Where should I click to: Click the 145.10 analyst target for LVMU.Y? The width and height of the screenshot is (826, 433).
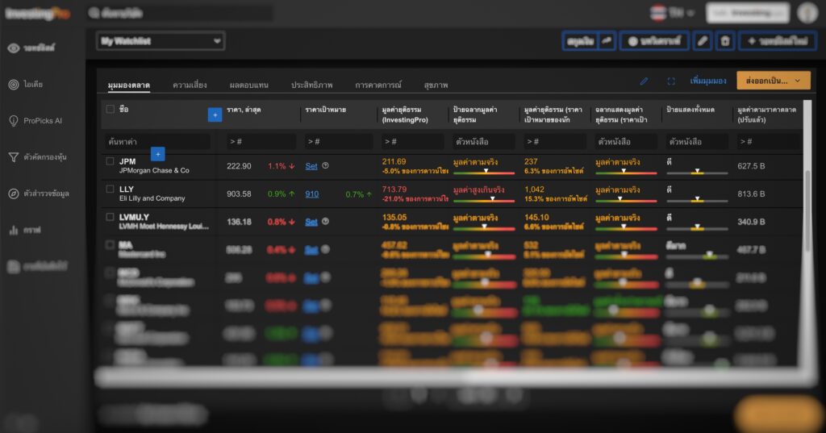tap(536, 217)
